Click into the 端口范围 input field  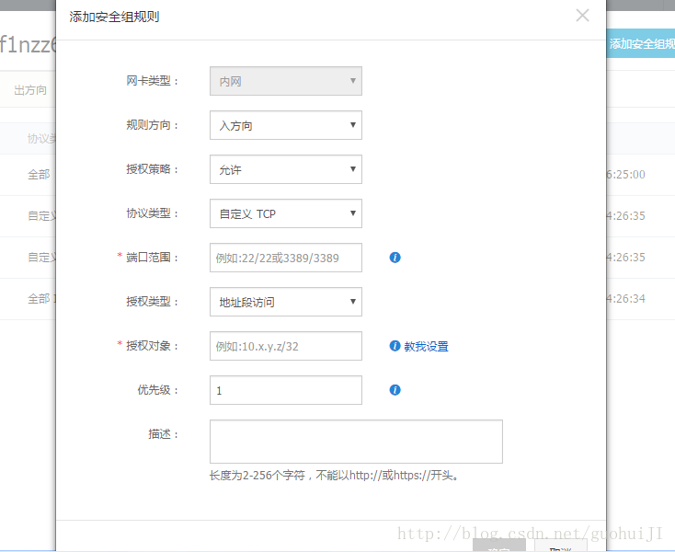(x=285, y=258)
